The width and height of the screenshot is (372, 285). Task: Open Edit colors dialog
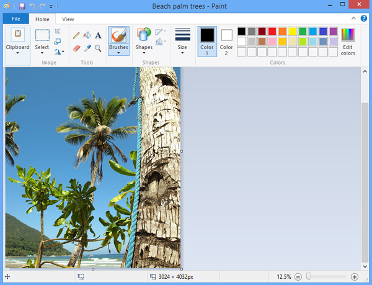tap(348, 41)
